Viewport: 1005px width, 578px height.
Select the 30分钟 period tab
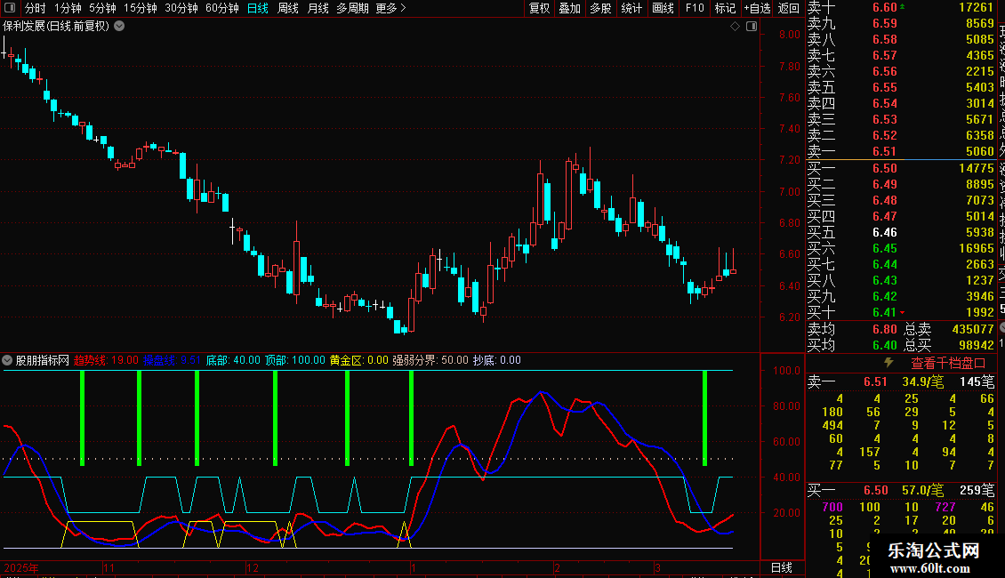(x=181, y=8)
